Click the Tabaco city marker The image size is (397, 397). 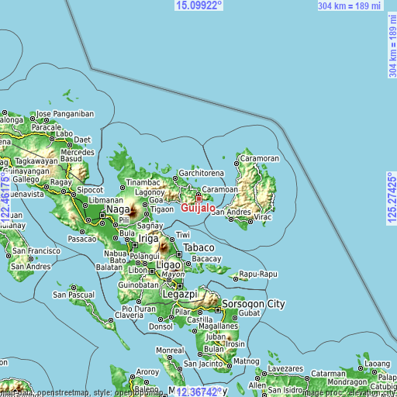click(x=179, y=254)
